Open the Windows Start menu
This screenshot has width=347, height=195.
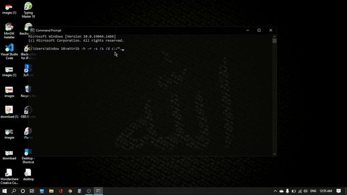(4, 191)
